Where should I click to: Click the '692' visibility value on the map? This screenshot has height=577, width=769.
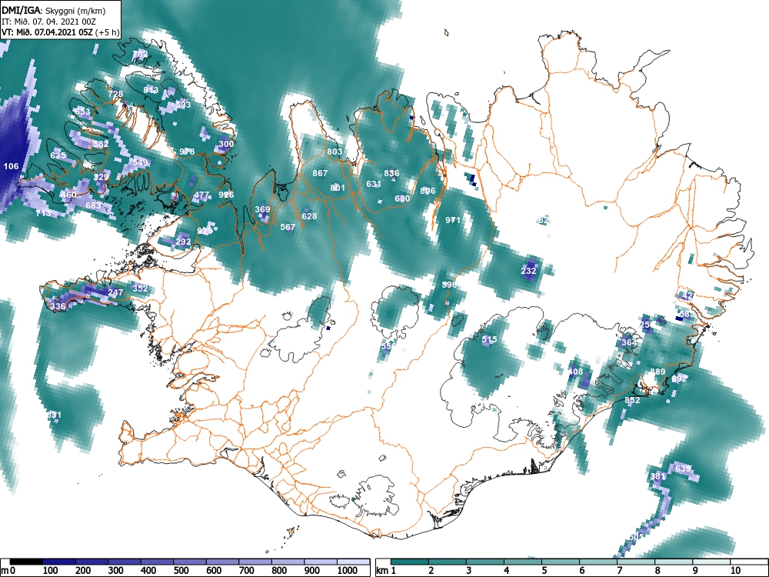(x=680, y=379)
